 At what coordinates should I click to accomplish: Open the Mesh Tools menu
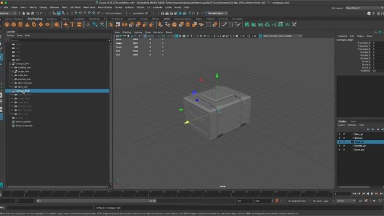pos(89,7)
